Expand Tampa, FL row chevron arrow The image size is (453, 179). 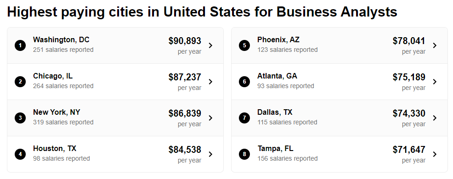pos(435,154)
